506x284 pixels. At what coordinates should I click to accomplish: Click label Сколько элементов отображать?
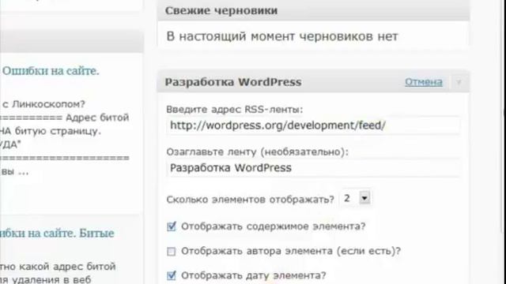click(251, 200)
